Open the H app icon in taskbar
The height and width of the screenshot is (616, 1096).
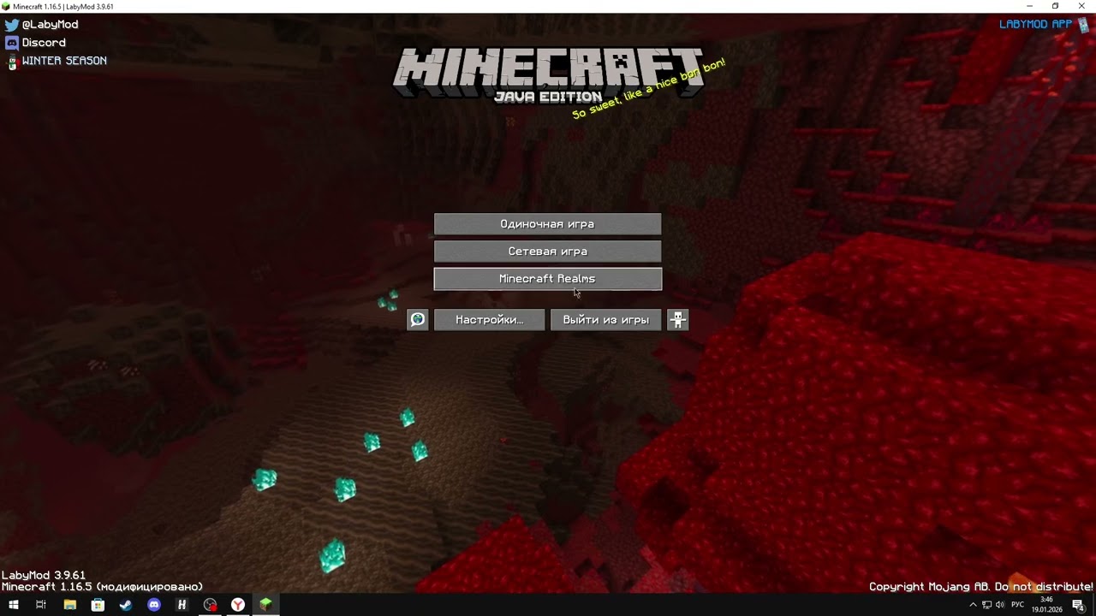coord(182,605)
